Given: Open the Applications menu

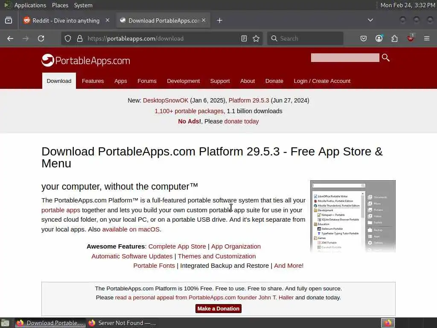Looking at the screenshot, I should (x=30, y=5).
